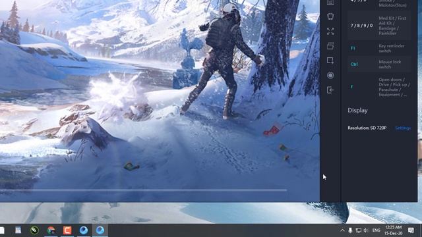Image resolution: width=422 pixels, height=237 pixels.
Task: Open multi-window icon in emulator sidebar
Action: pyautogui.click(x=330, y=46)
